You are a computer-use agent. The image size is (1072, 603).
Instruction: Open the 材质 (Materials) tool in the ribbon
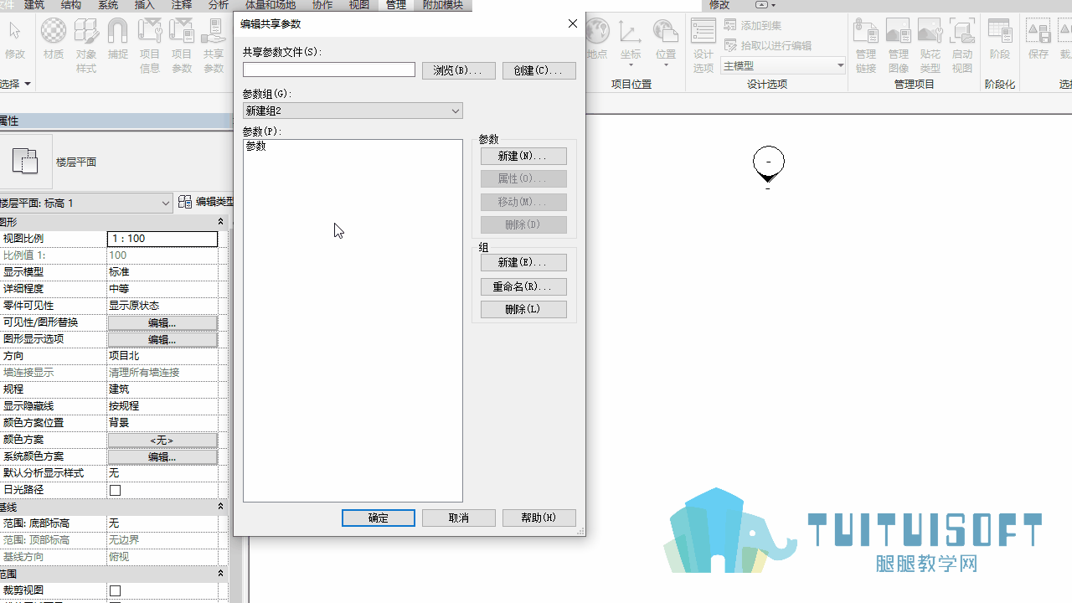pyautogui.click(x=54, y=40)
